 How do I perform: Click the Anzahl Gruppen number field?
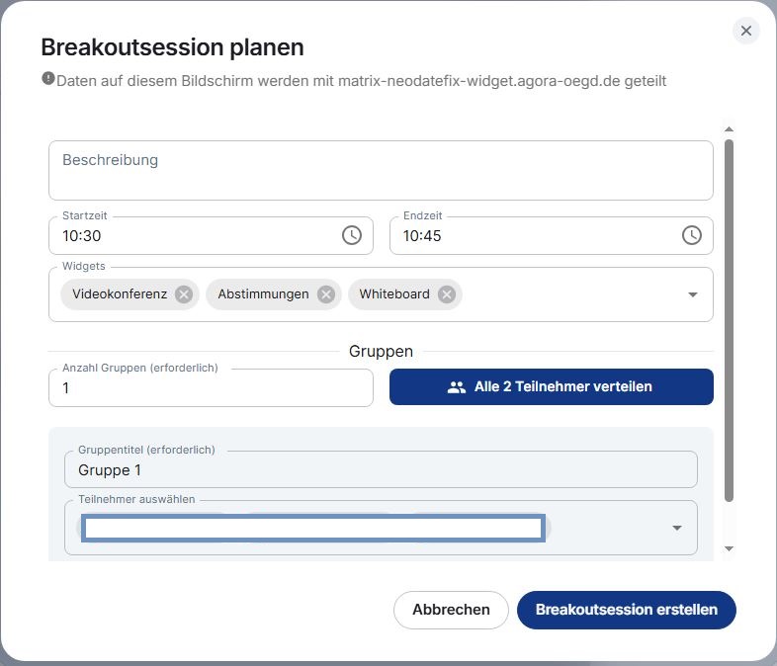[212, 387]
